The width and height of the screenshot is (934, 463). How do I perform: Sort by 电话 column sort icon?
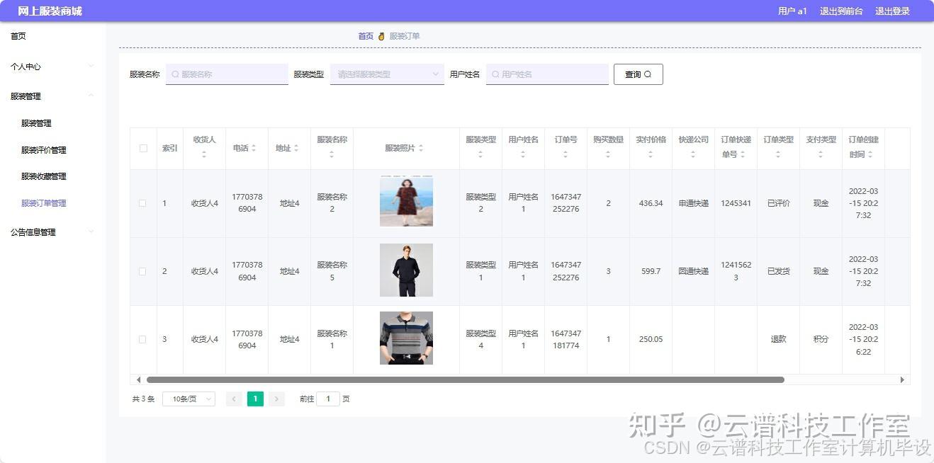click(x=254, y=148)
